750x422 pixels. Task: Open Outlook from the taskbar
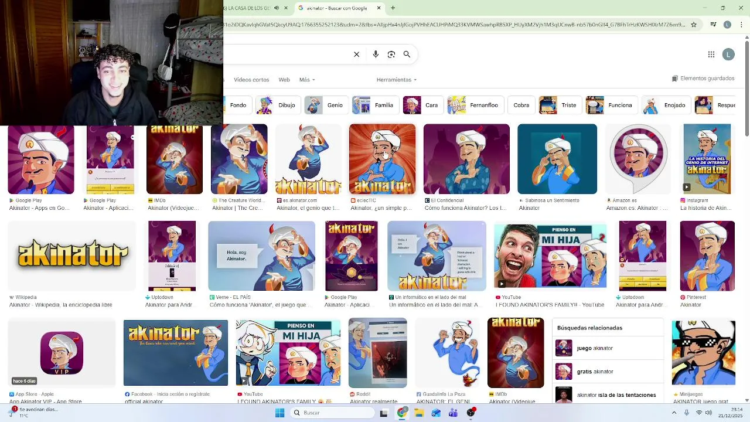click(x=436, y=413)
